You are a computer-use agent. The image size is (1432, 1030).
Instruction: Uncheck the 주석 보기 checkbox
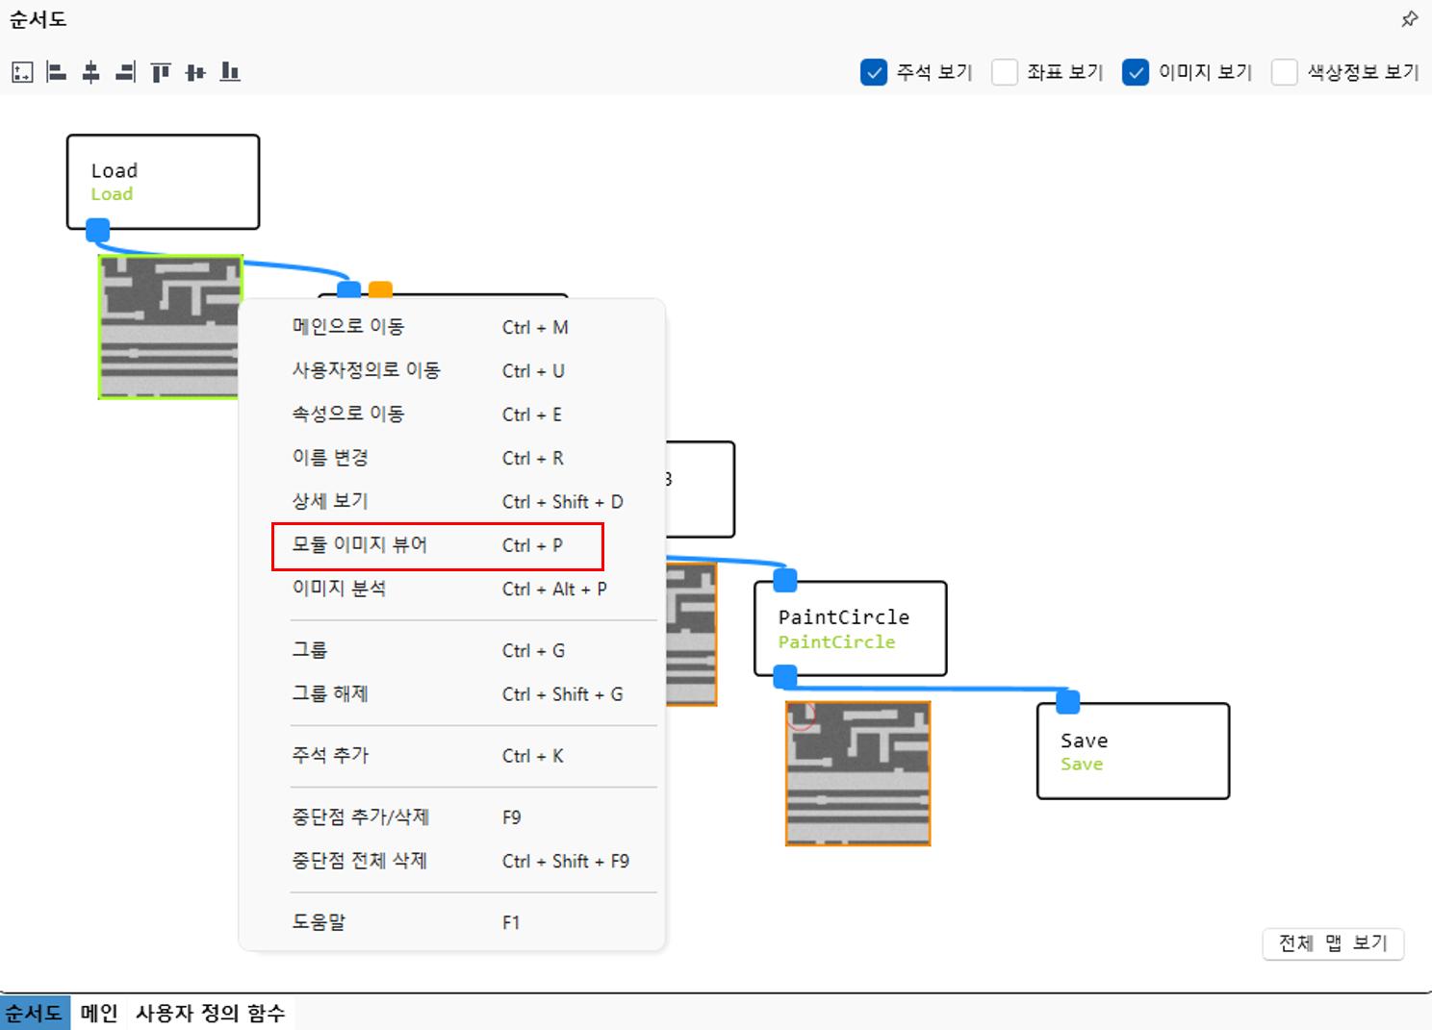click(874, 72)
